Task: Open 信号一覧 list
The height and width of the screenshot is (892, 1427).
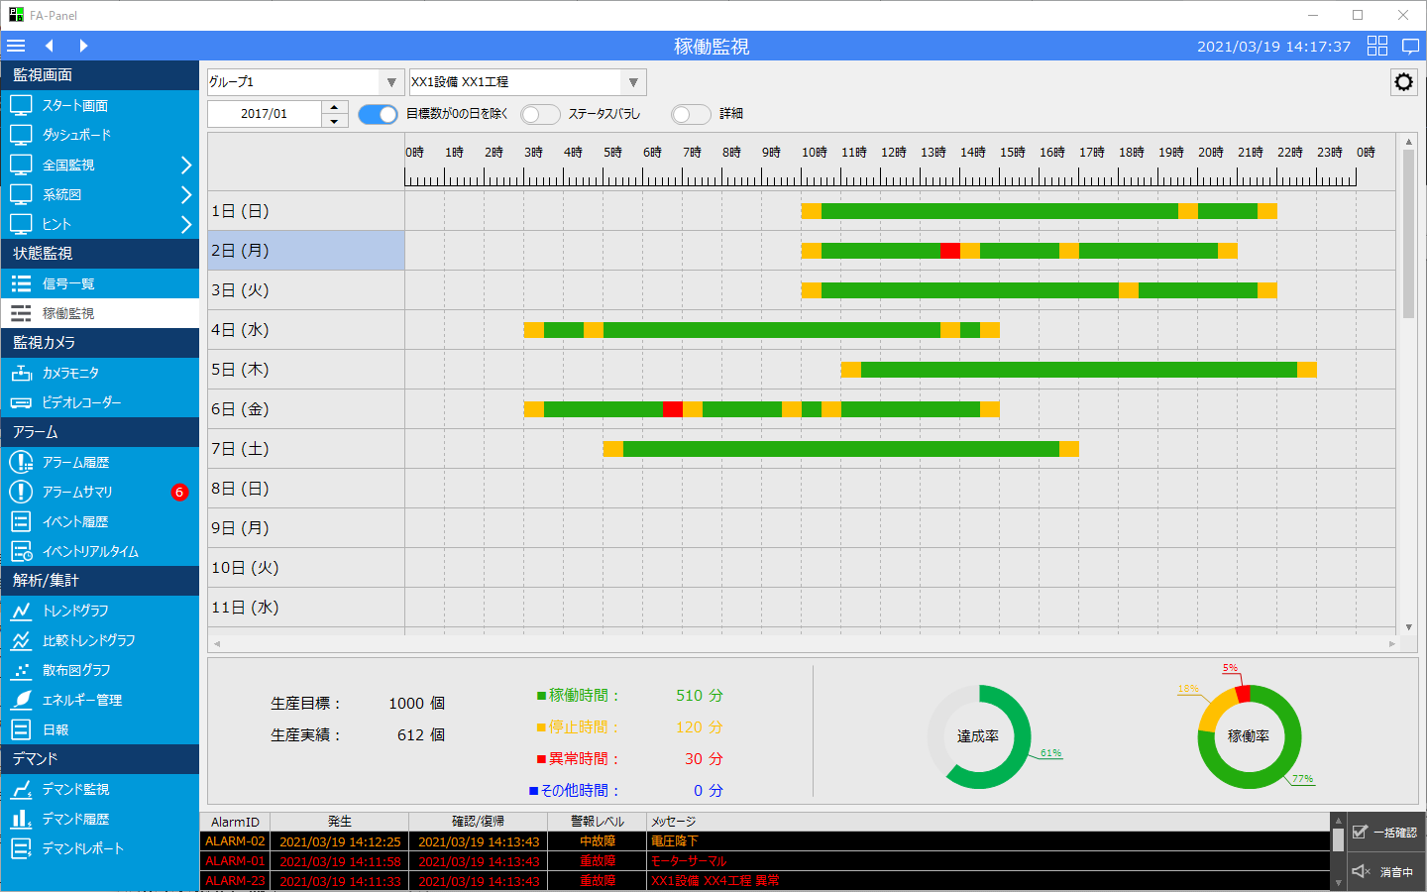Action: [99, 283]
